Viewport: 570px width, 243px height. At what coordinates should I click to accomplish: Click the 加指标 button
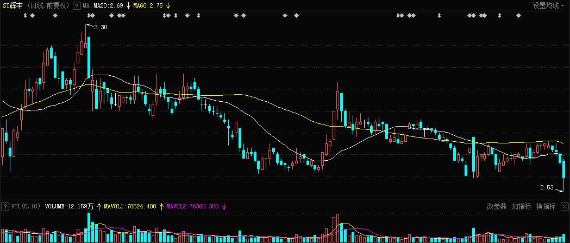[x=521, y=206]
